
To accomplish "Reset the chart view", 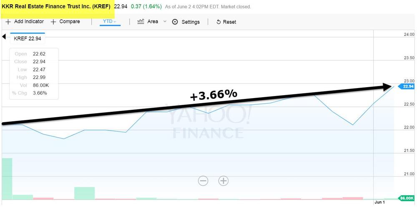I will pyautogui.click(x=226, y=22).
